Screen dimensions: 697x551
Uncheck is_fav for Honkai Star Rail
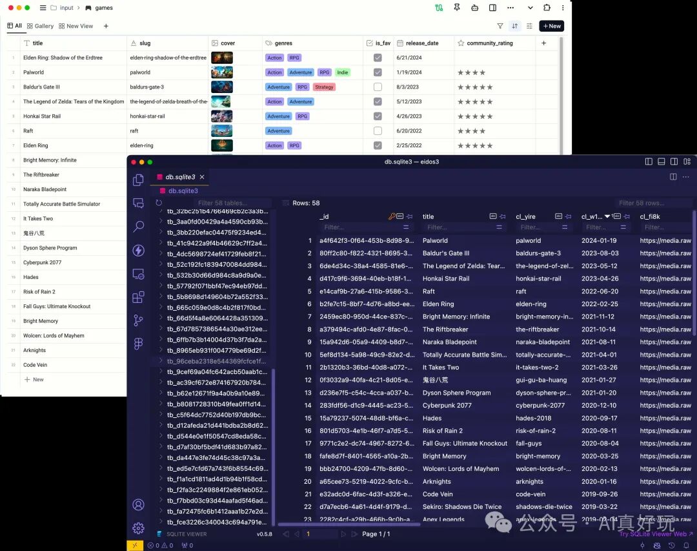click(x=378, y=116)
